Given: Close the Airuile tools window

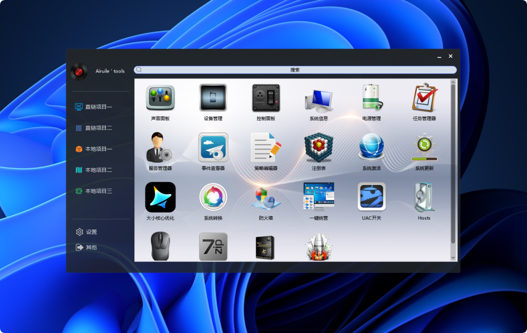Looking at the screenshot, I should pyautogui.click(x=451, y=56).
